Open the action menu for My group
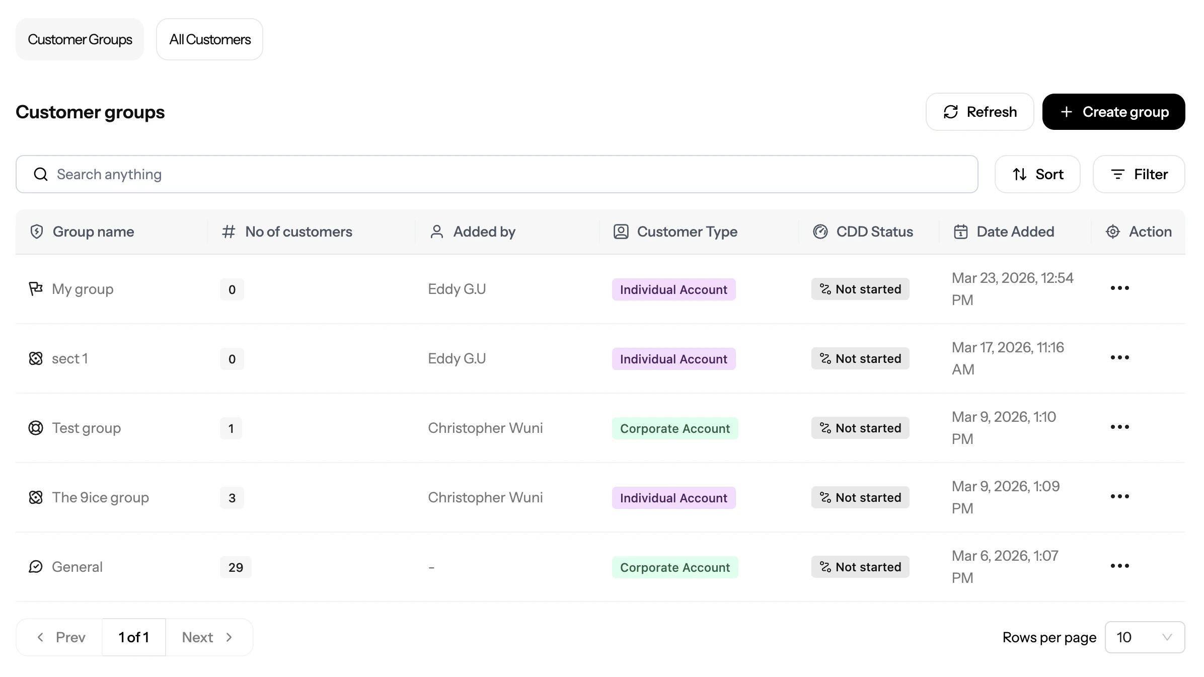This screenshot has width=1204, height=677. tap(1119, 288)
